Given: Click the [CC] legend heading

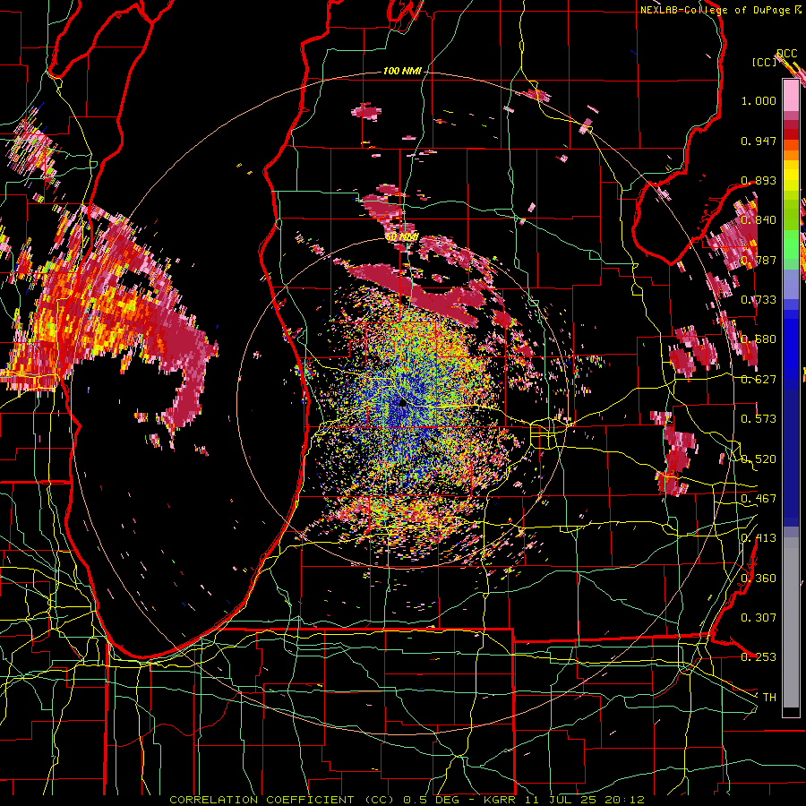Looking at the screenshot, I should 764,62.
